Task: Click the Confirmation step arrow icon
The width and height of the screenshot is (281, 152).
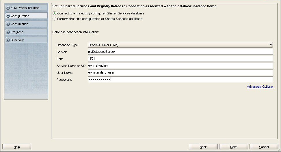Action: (x=8, y=24)
